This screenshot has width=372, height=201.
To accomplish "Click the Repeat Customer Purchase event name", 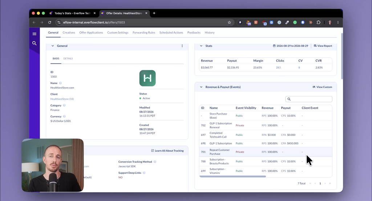I will click(219, 152).
